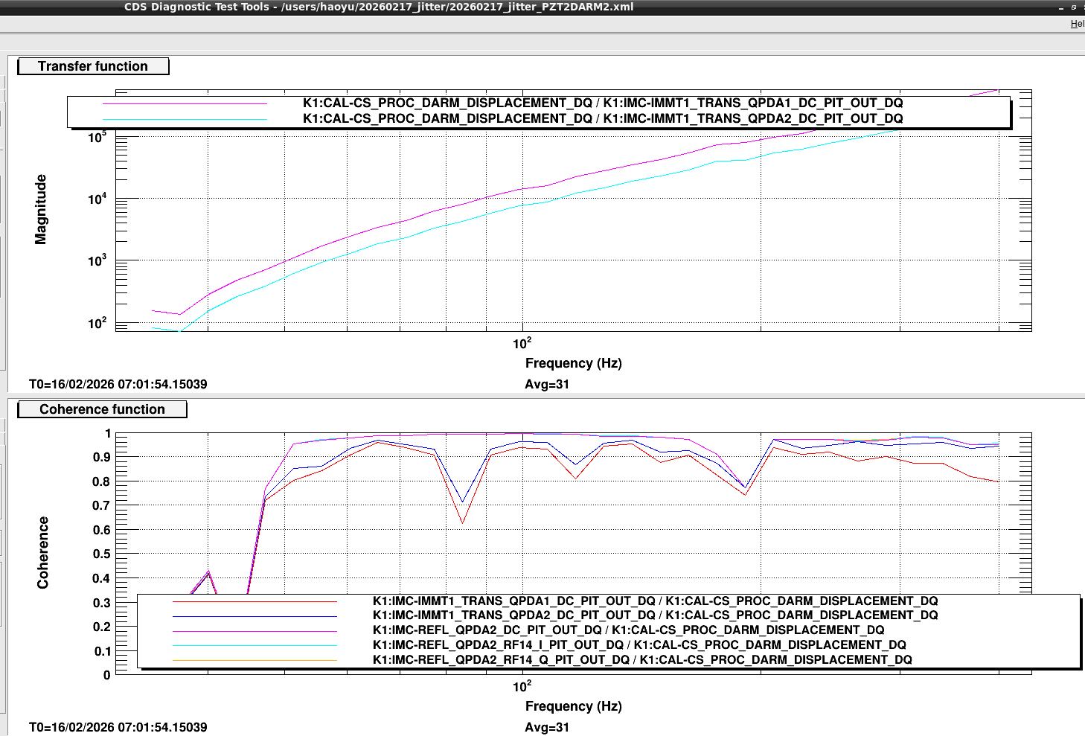Click the magenta line sample in transfer function legend
1085x736 pixels.
[x=185, y=103]
